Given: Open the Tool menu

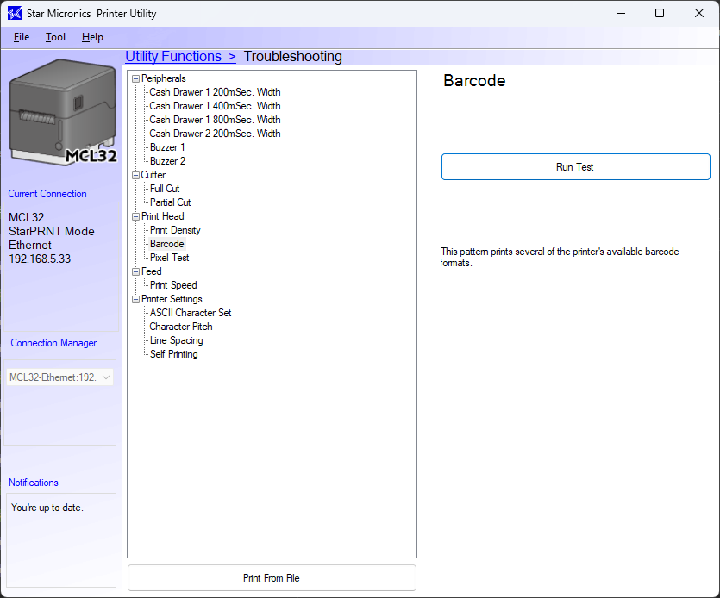Looking at the screenshot, I should tap(55, 37).
